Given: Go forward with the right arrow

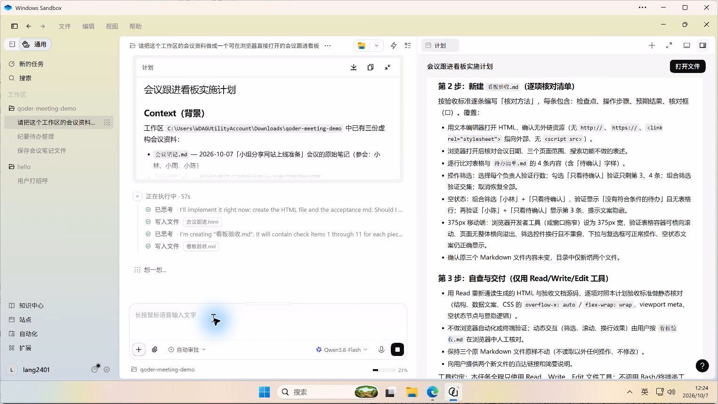Looking at the screenshot, I should tap(43, 26).
